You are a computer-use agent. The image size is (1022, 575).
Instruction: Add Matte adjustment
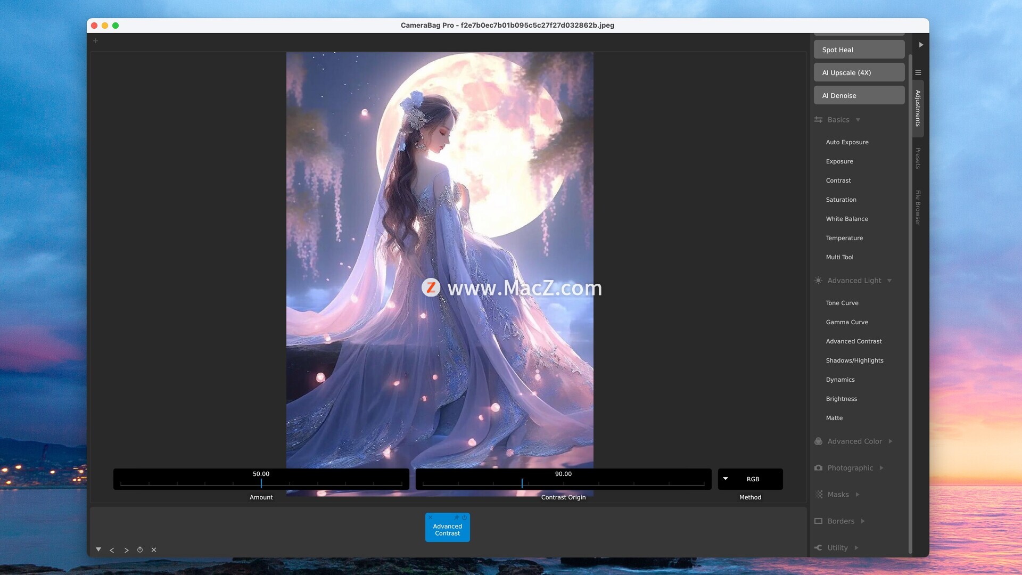(x=834, y=418)
